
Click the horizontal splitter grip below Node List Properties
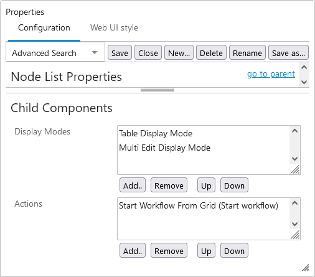tap(157, 90)
